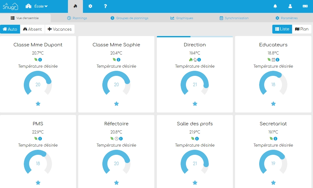Viewport: 313px width, 188px height.
Task: Open Groupes de plannings tab
Action: (x=129, y=18)
